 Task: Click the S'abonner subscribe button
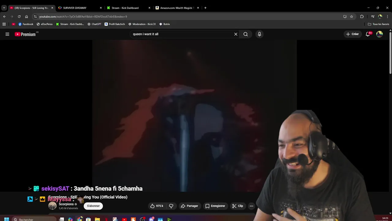[x=93, y=206]
